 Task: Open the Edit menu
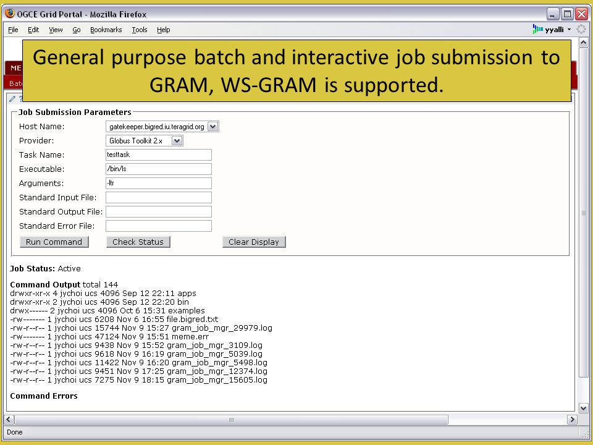(x=33, y=30)
